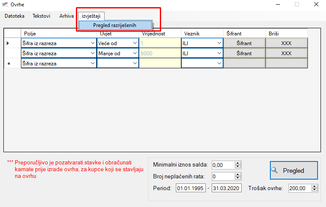Open the Datoteka menu

14,16
